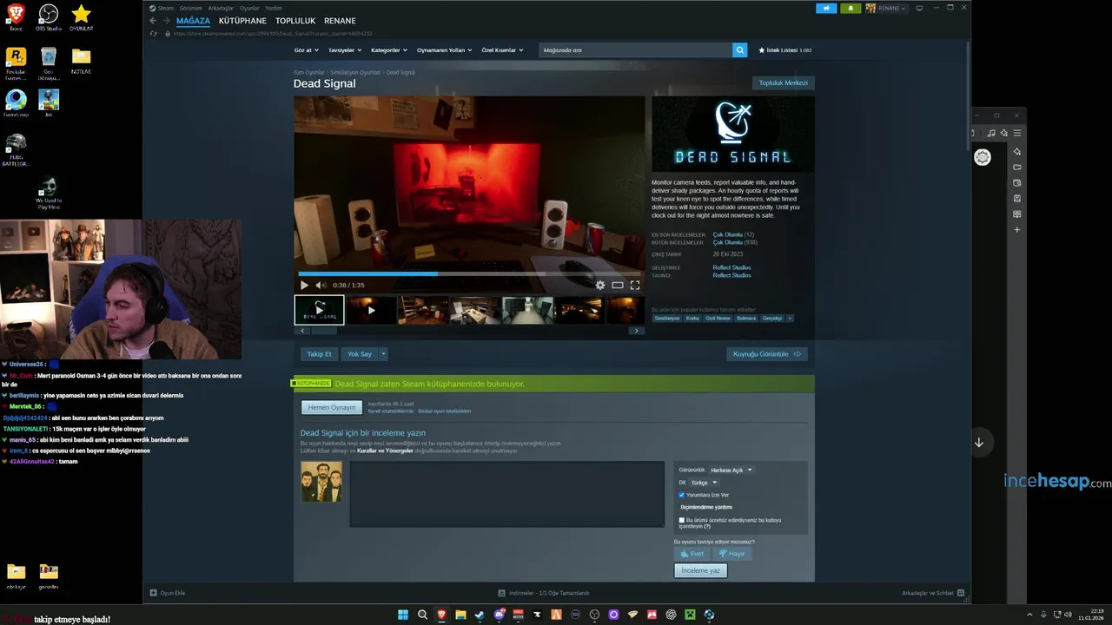The image size is (1112, 625).
Task: Click the Simülasyon tag
Action: [667, 319]
